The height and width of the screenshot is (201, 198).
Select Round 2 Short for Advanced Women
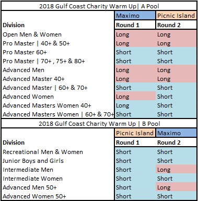pos(176,97)
